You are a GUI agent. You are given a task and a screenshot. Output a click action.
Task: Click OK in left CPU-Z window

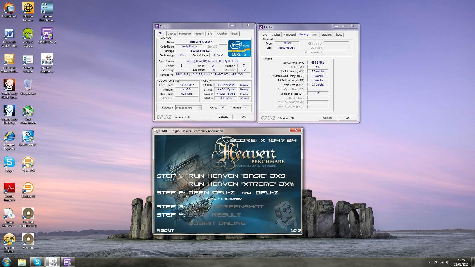pos(243,117)
